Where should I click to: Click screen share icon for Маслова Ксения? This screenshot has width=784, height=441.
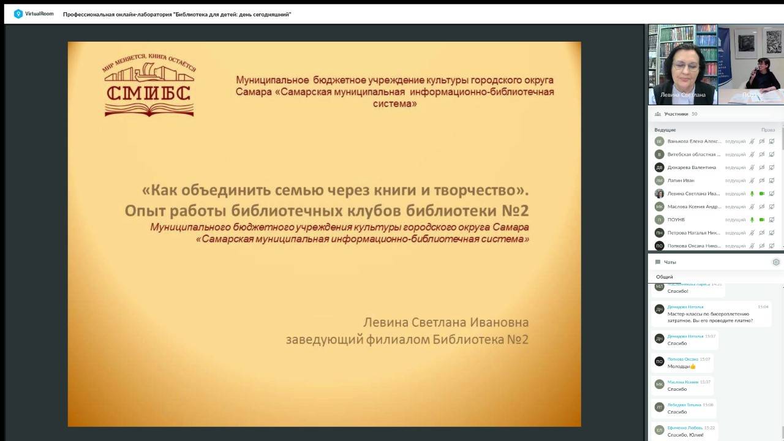772,206
